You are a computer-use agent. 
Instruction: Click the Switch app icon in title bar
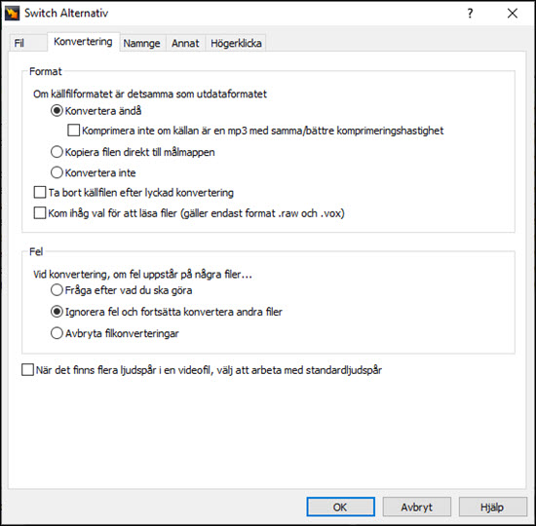(x=12, y=13)
